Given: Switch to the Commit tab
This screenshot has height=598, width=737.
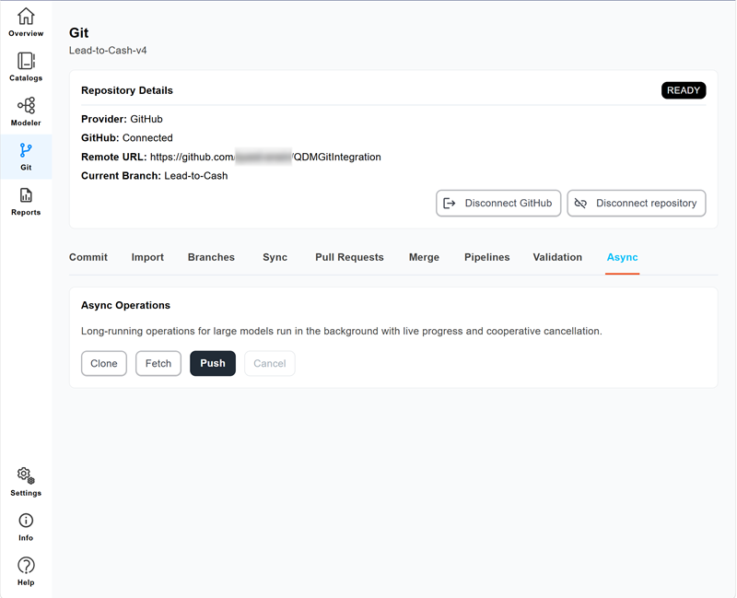Looking at the screenshot, I should (88, 257).
